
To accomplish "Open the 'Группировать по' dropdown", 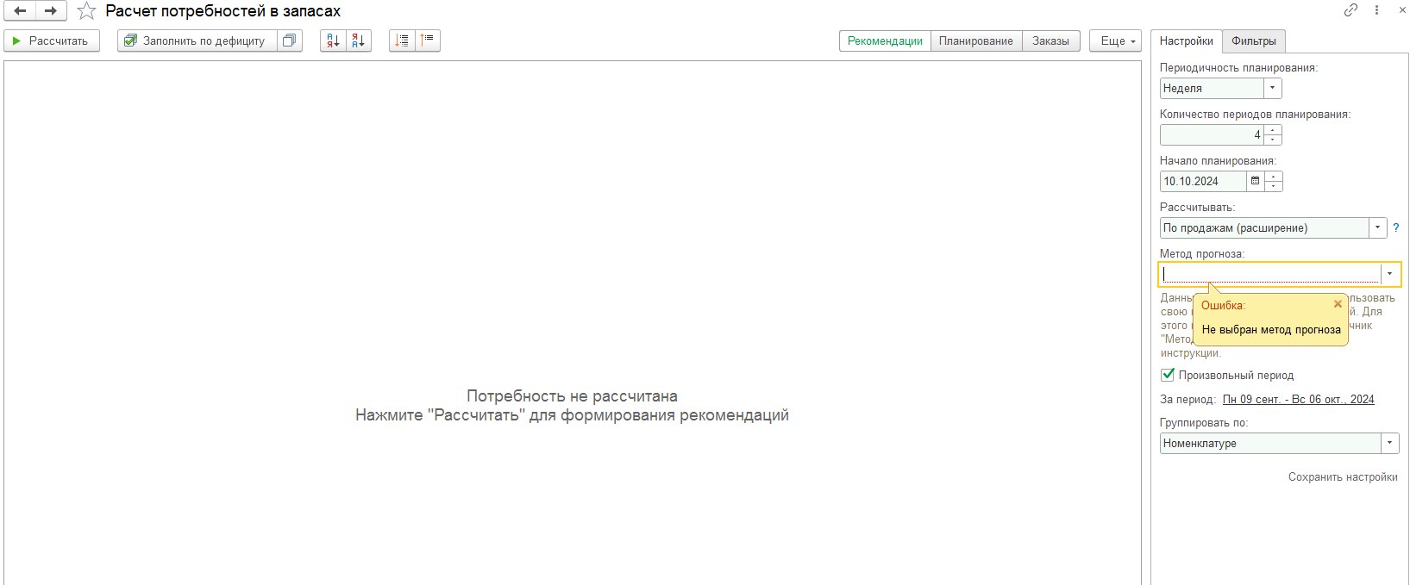I will (x=1389, y=443).
